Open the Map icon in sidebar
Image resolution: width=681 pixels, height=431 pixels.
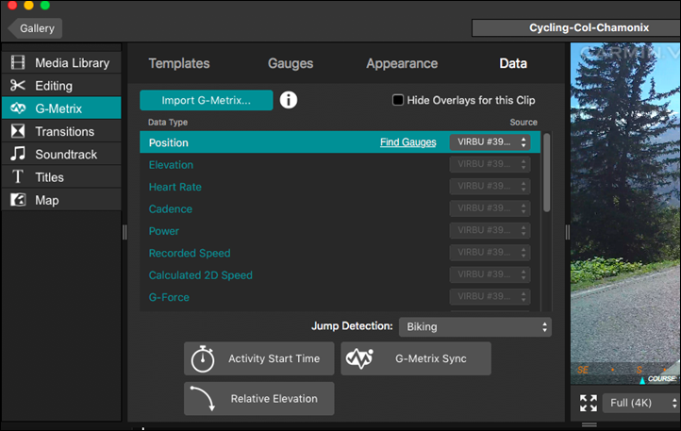point(17,200)
